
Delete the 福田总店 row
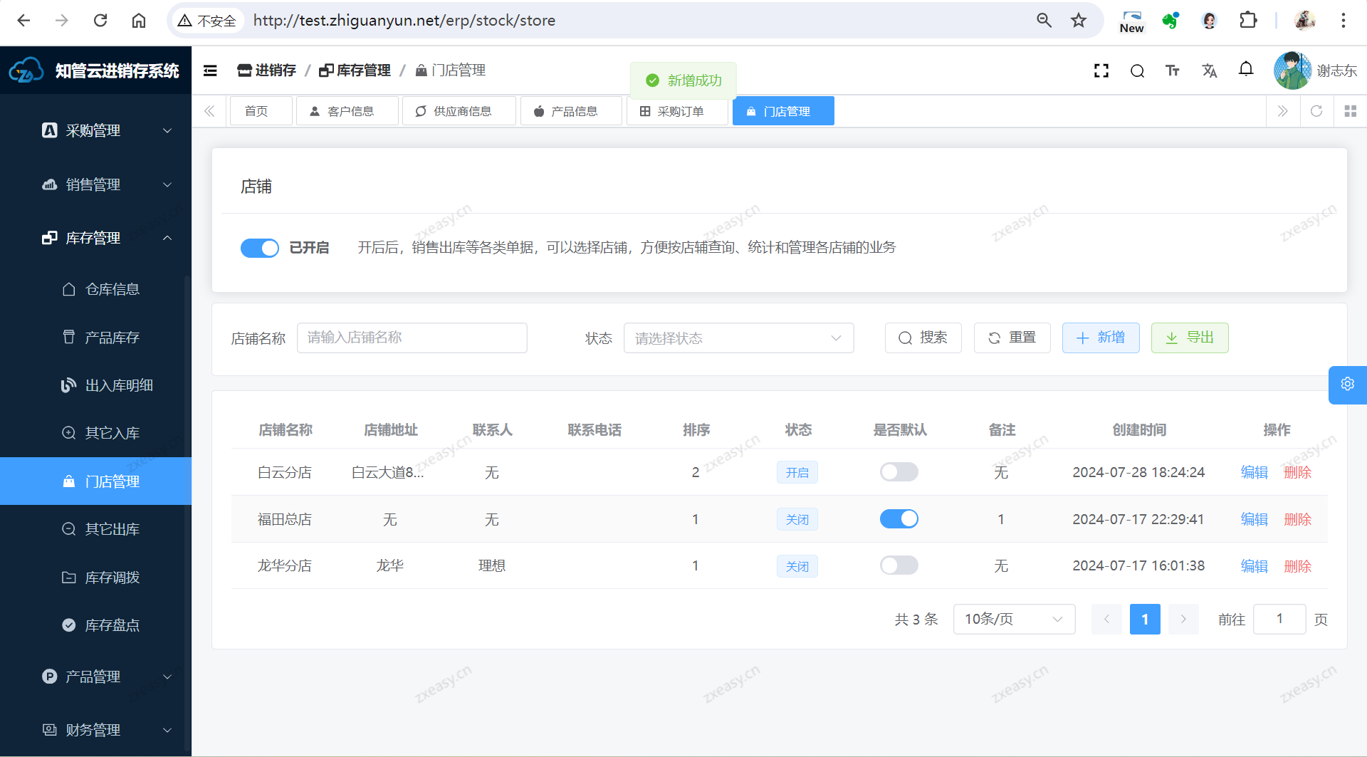1297,519
